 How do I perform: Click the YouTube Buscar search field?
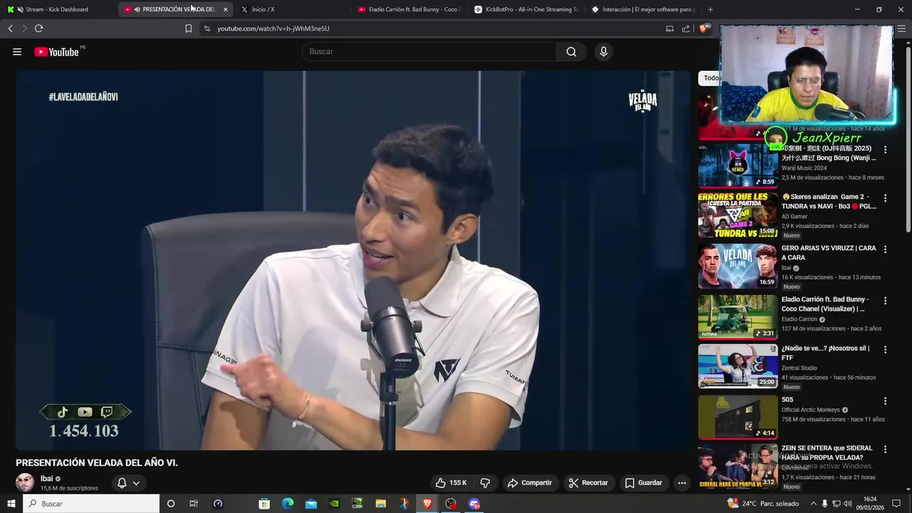click(429, 51)
